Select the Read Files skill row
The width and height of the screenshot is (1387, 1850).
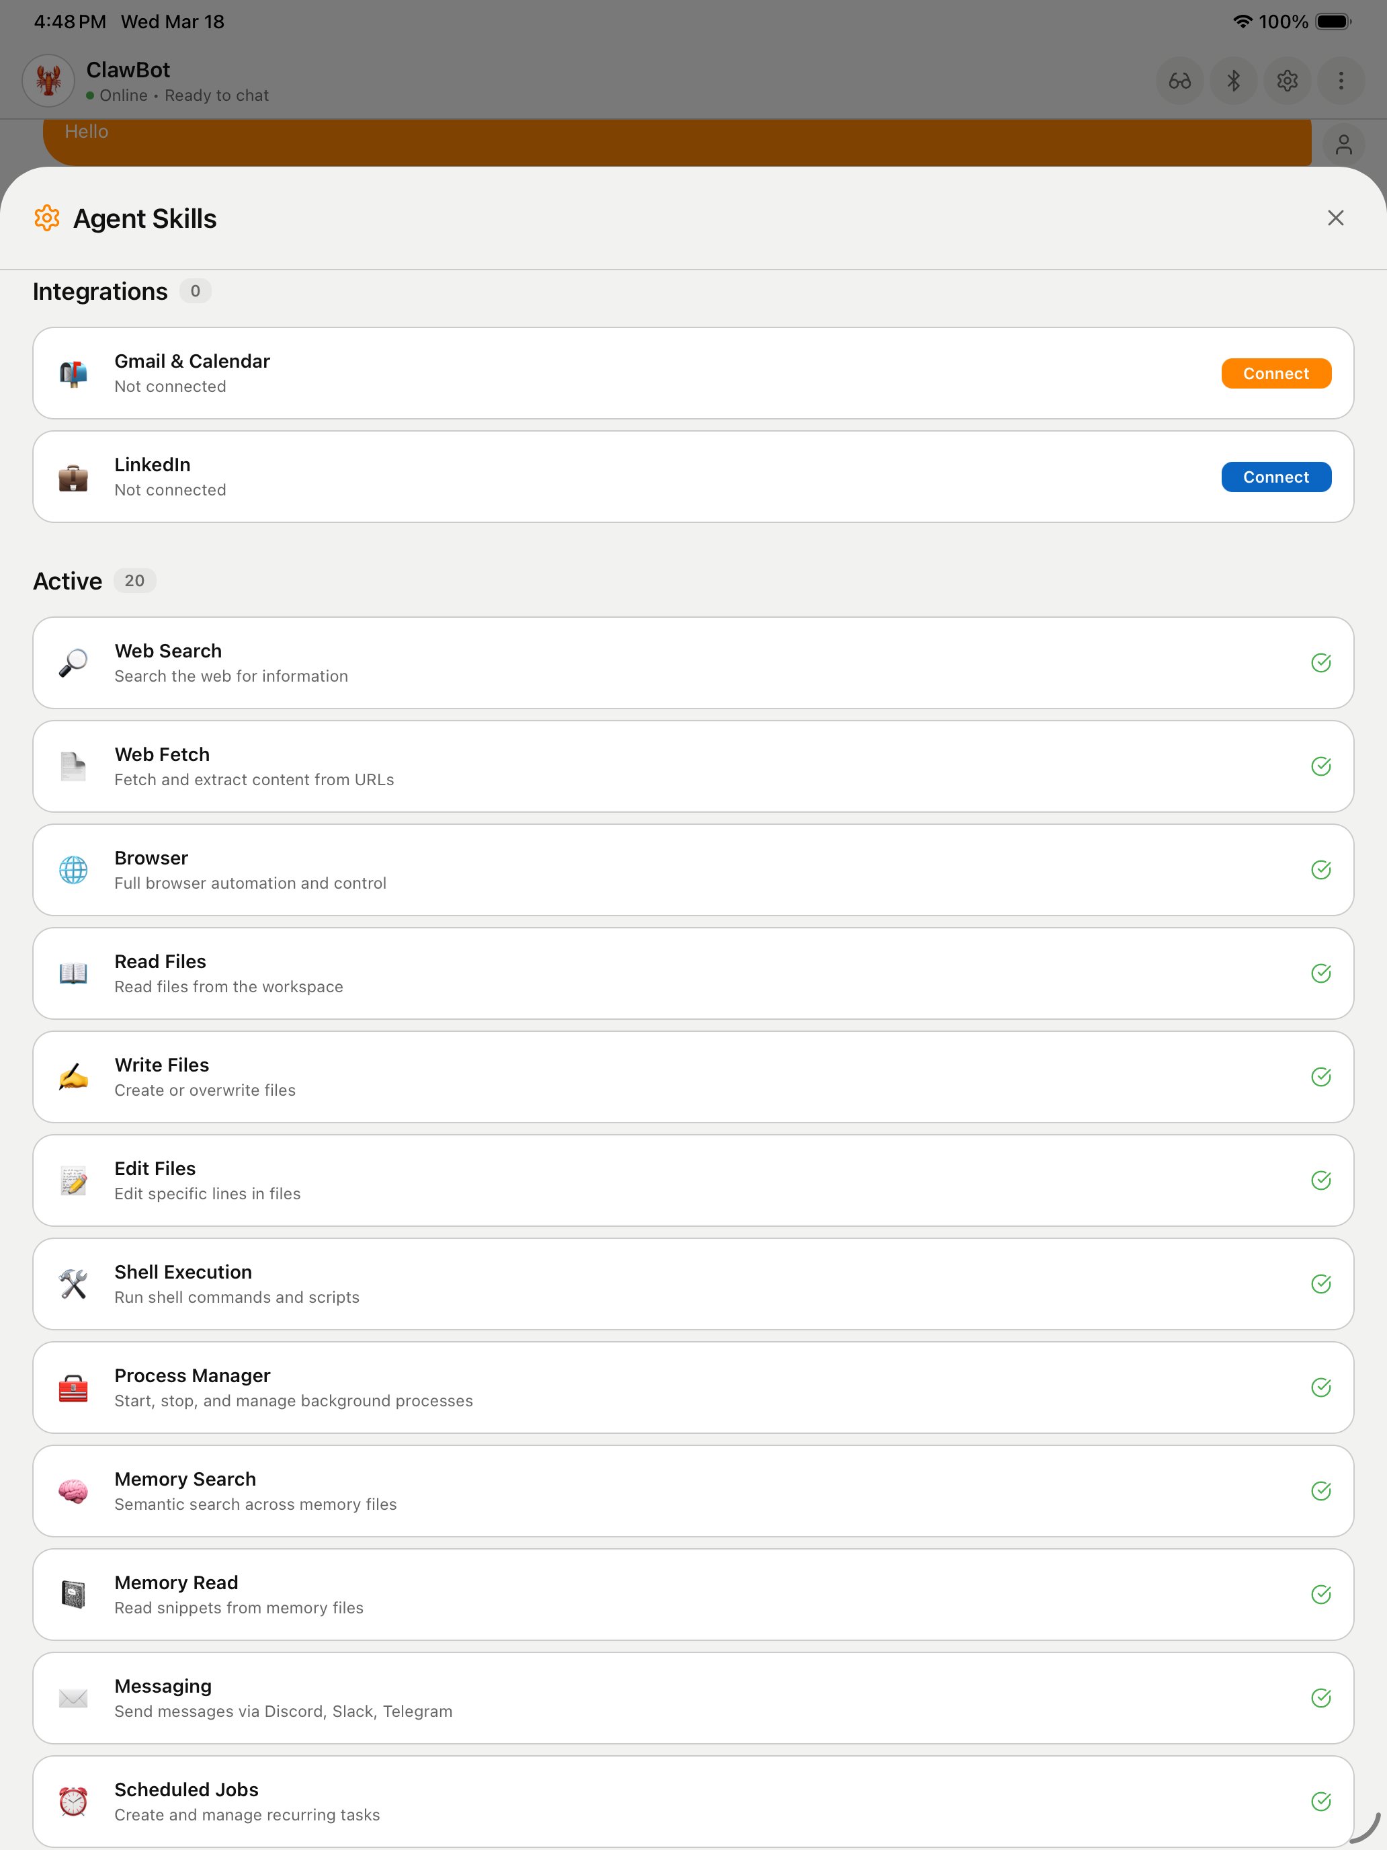692,973
